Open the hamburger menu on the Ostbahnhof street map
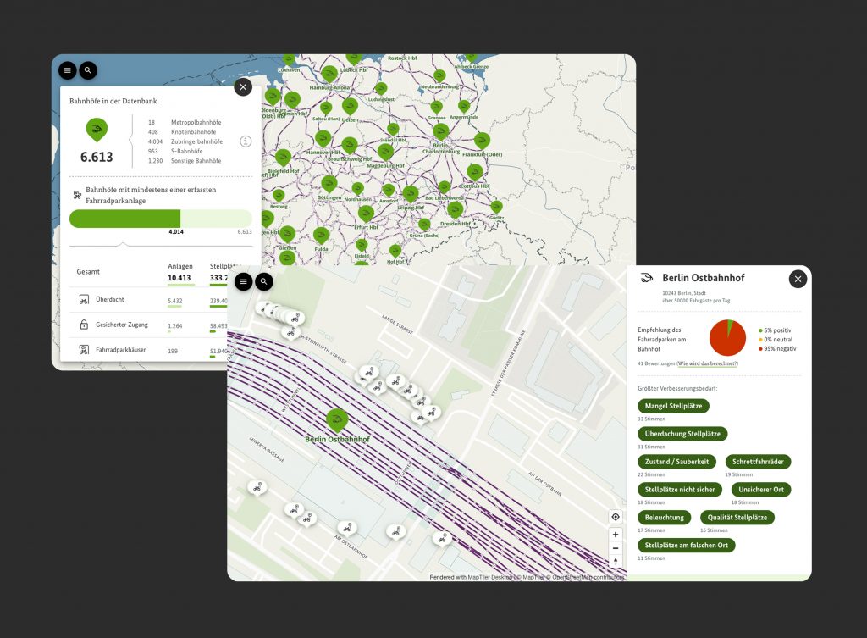Viewport: 867px width, 638px height. pyautogui.click(x=243, y=281)
